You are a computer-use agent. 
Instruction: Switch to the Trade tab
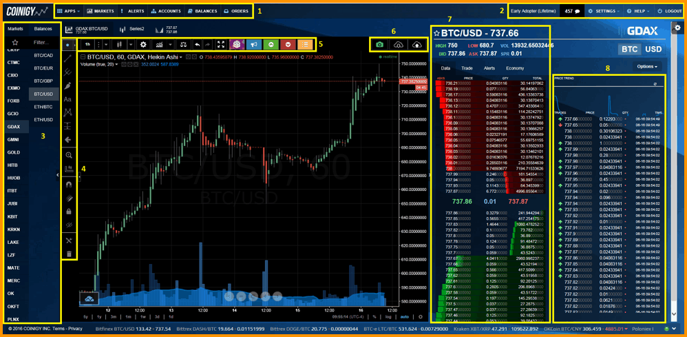467,68
